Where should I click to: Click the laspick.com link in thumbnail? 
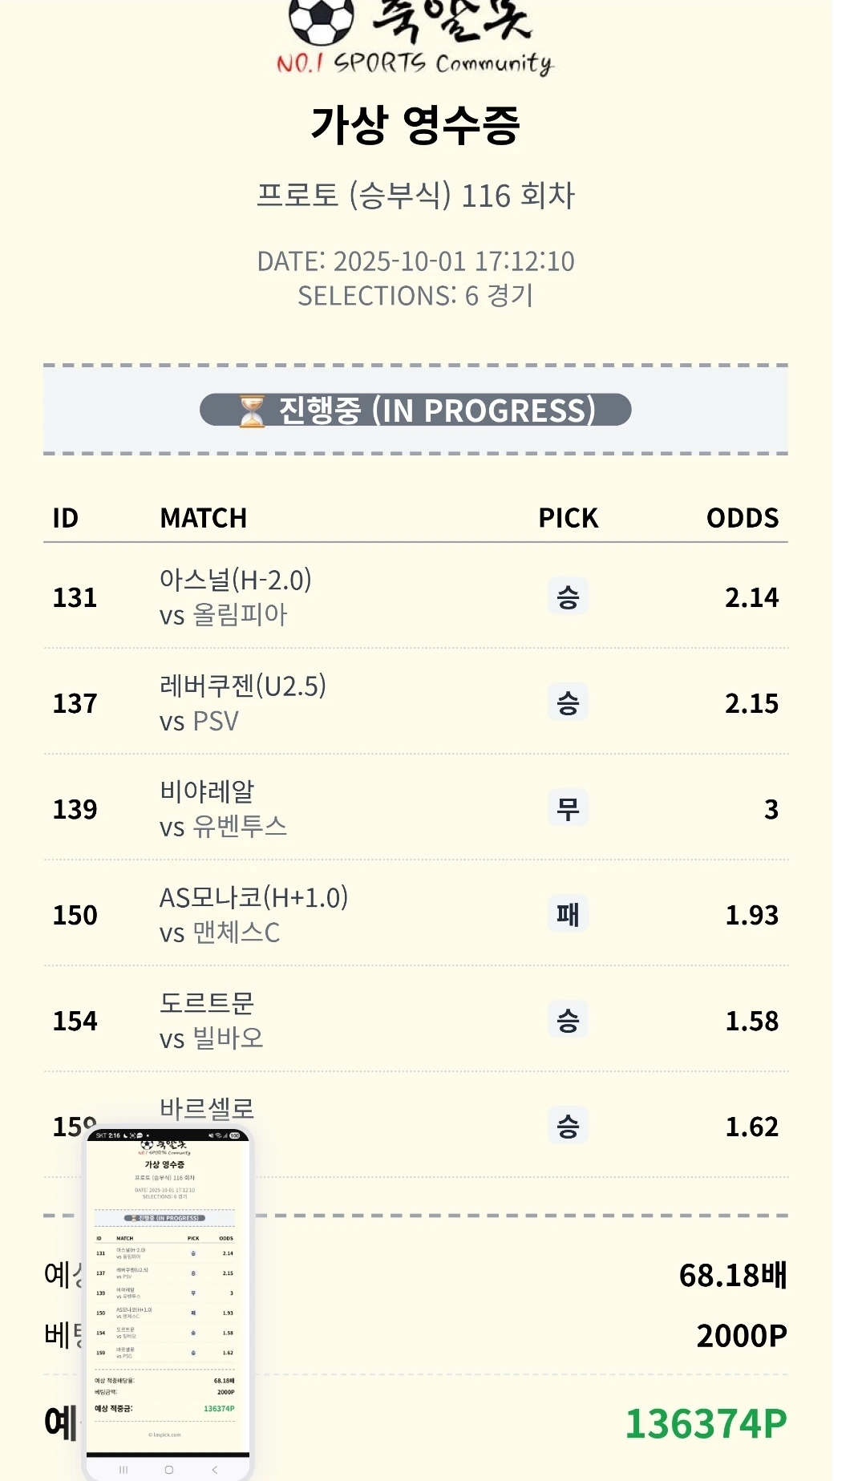(164, 1434)
